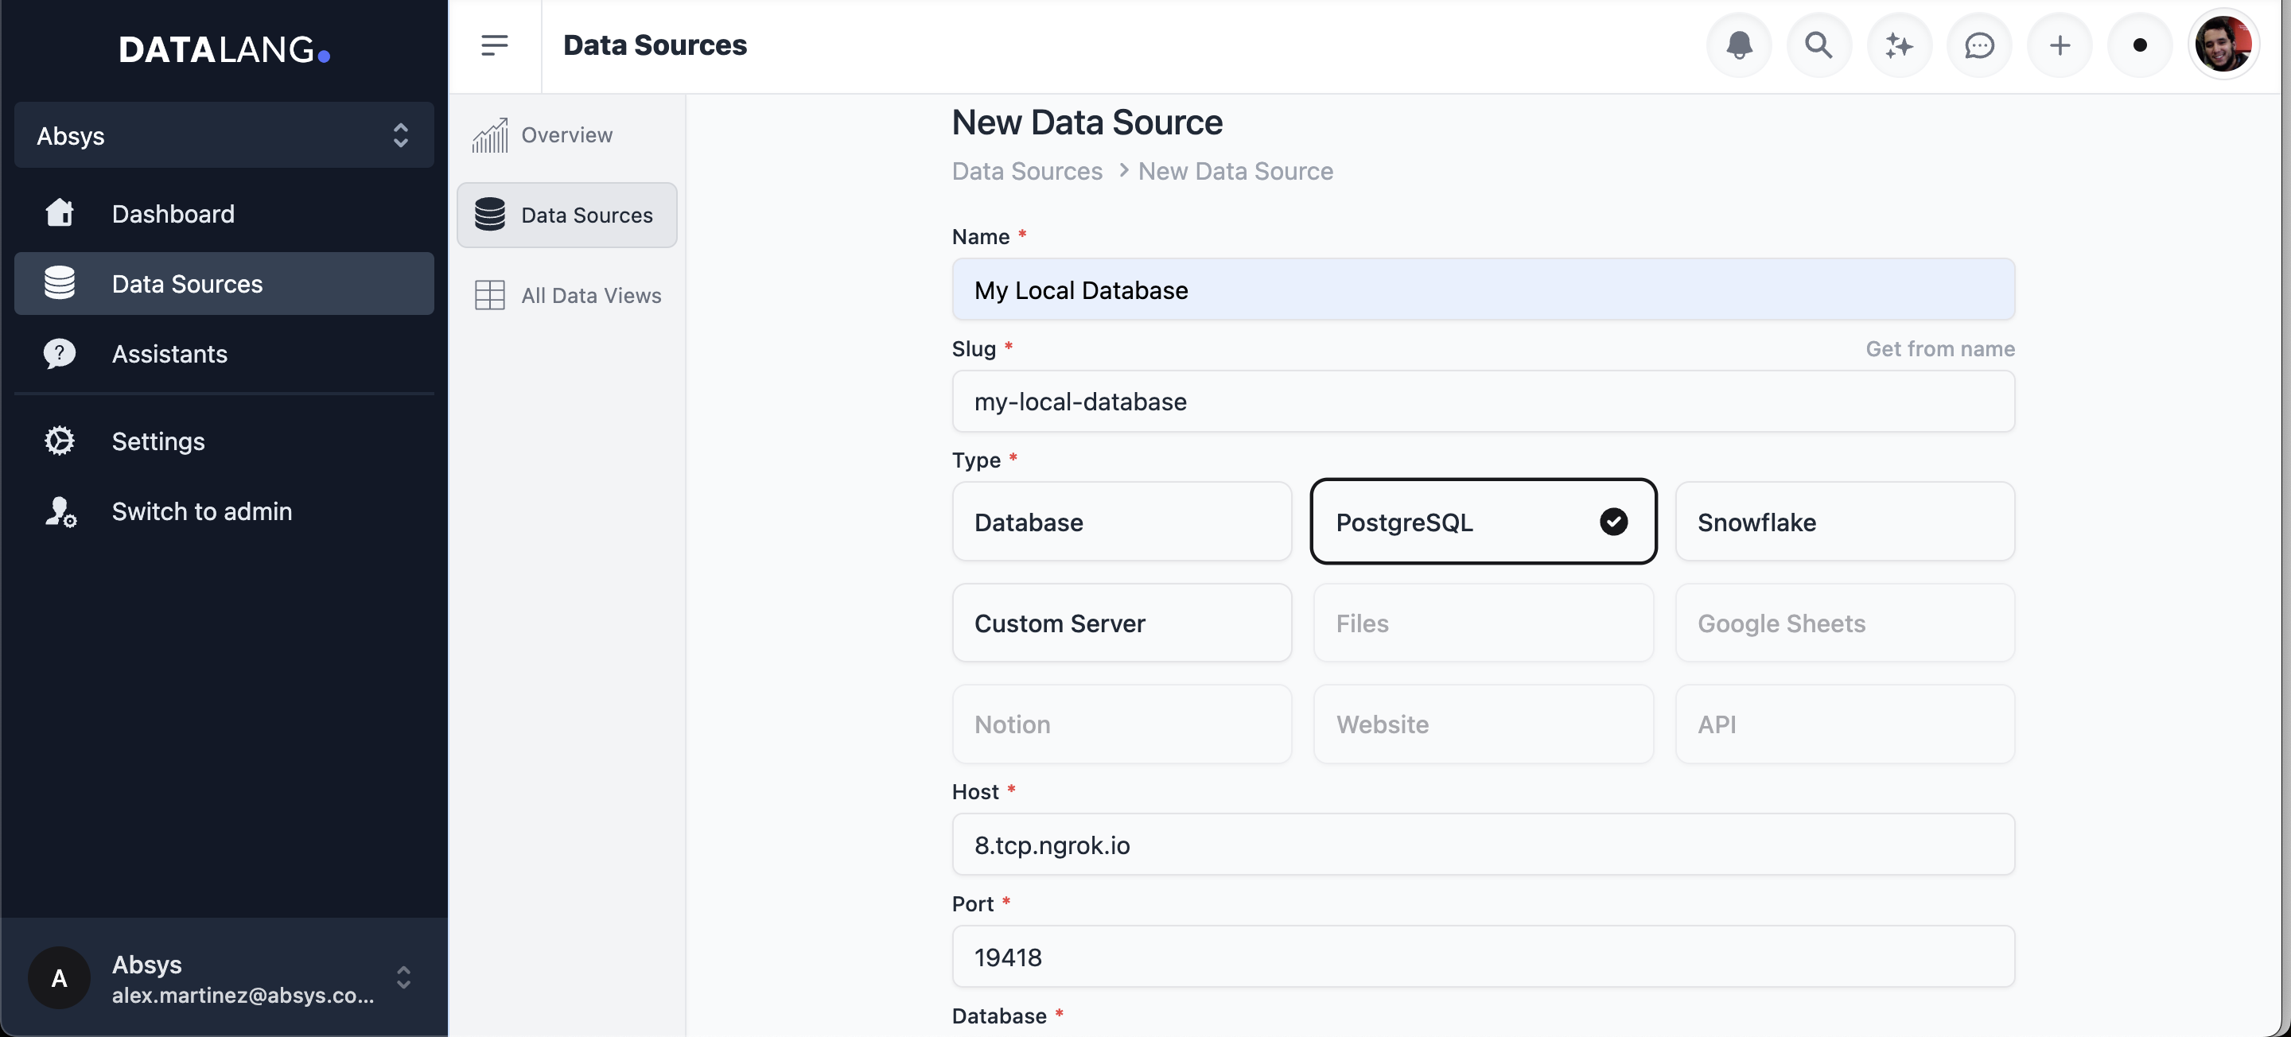
Task: Edit the Name field text
Action: (x=1483, y=289)
